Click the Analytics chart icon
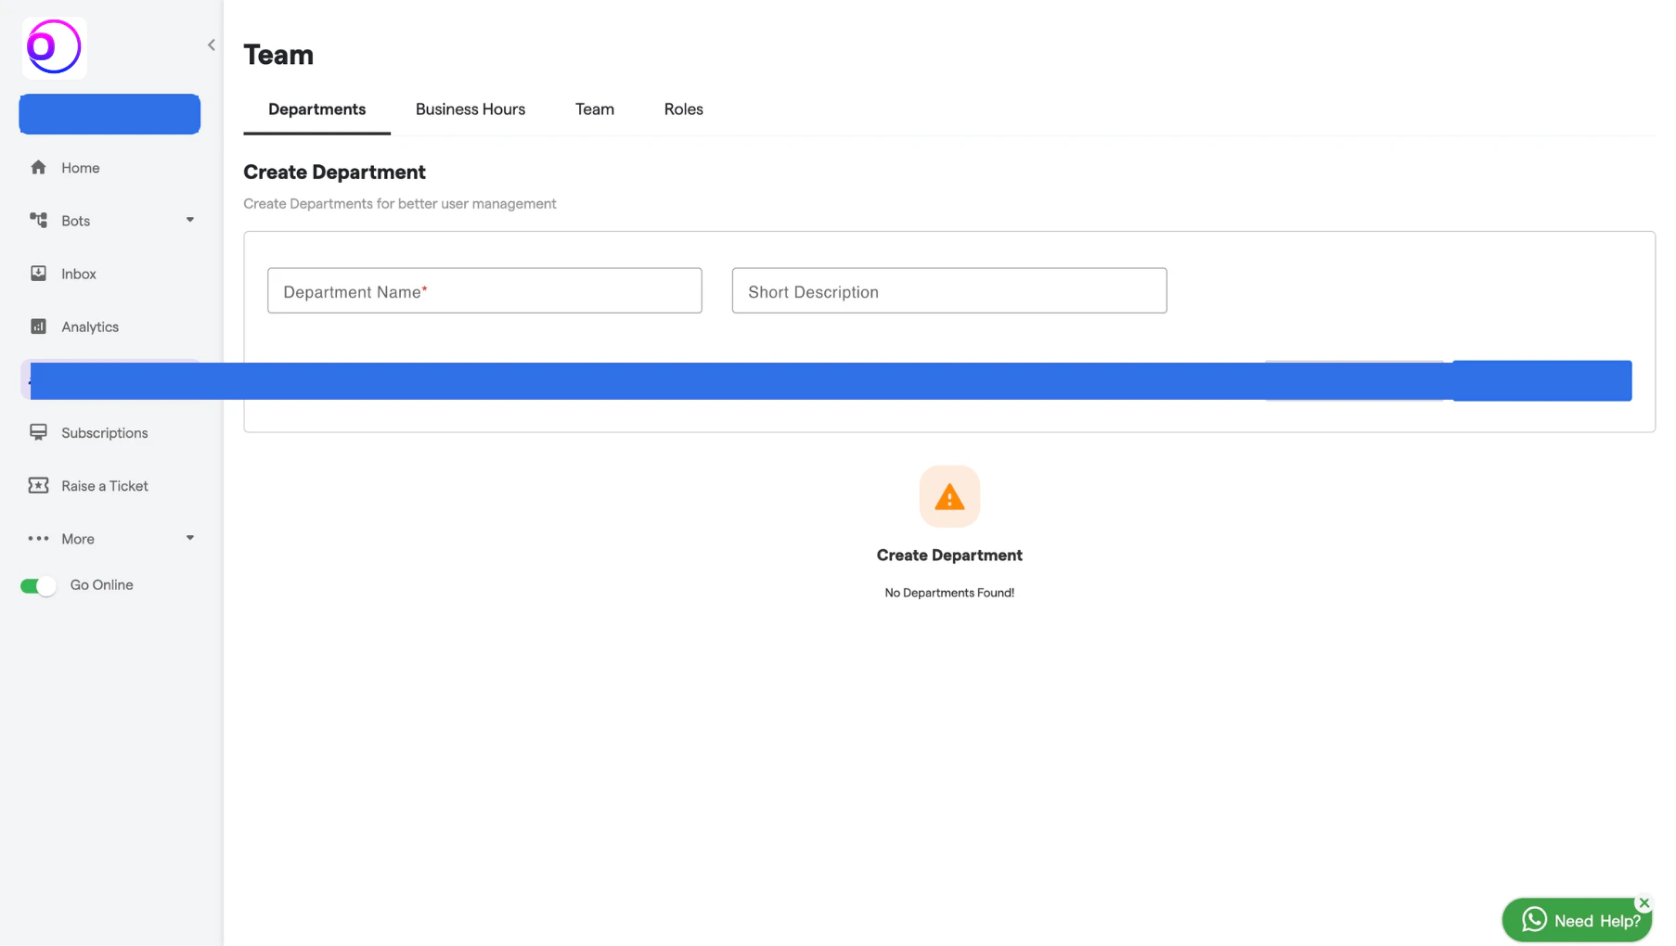 coord(38,326)
